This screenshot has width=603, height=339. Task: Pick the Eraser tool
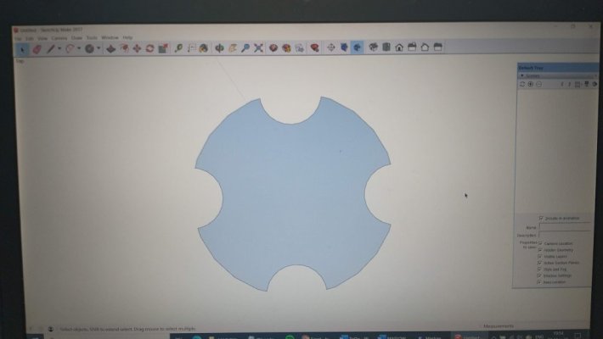37,49
